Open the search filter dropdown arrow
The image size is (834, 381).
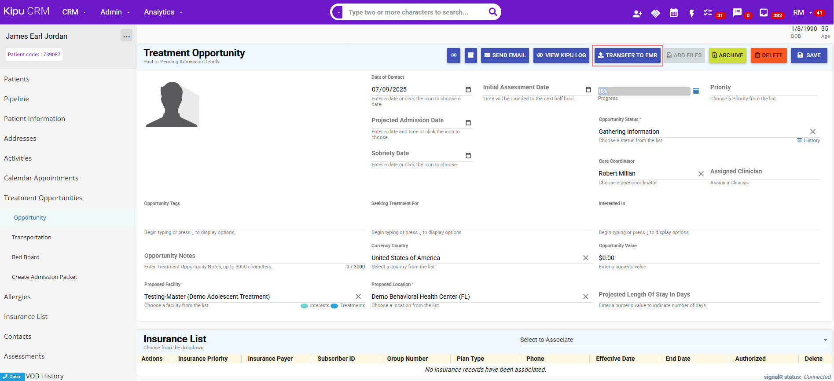[x=338, y=12]
